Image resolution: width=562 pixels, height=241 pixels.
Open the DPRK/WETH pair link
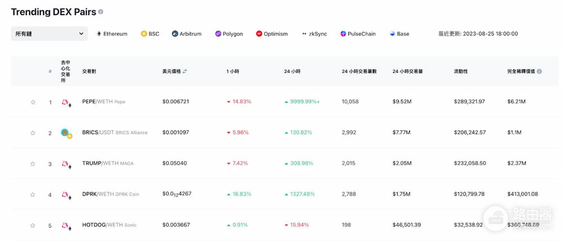pos(110,194)
